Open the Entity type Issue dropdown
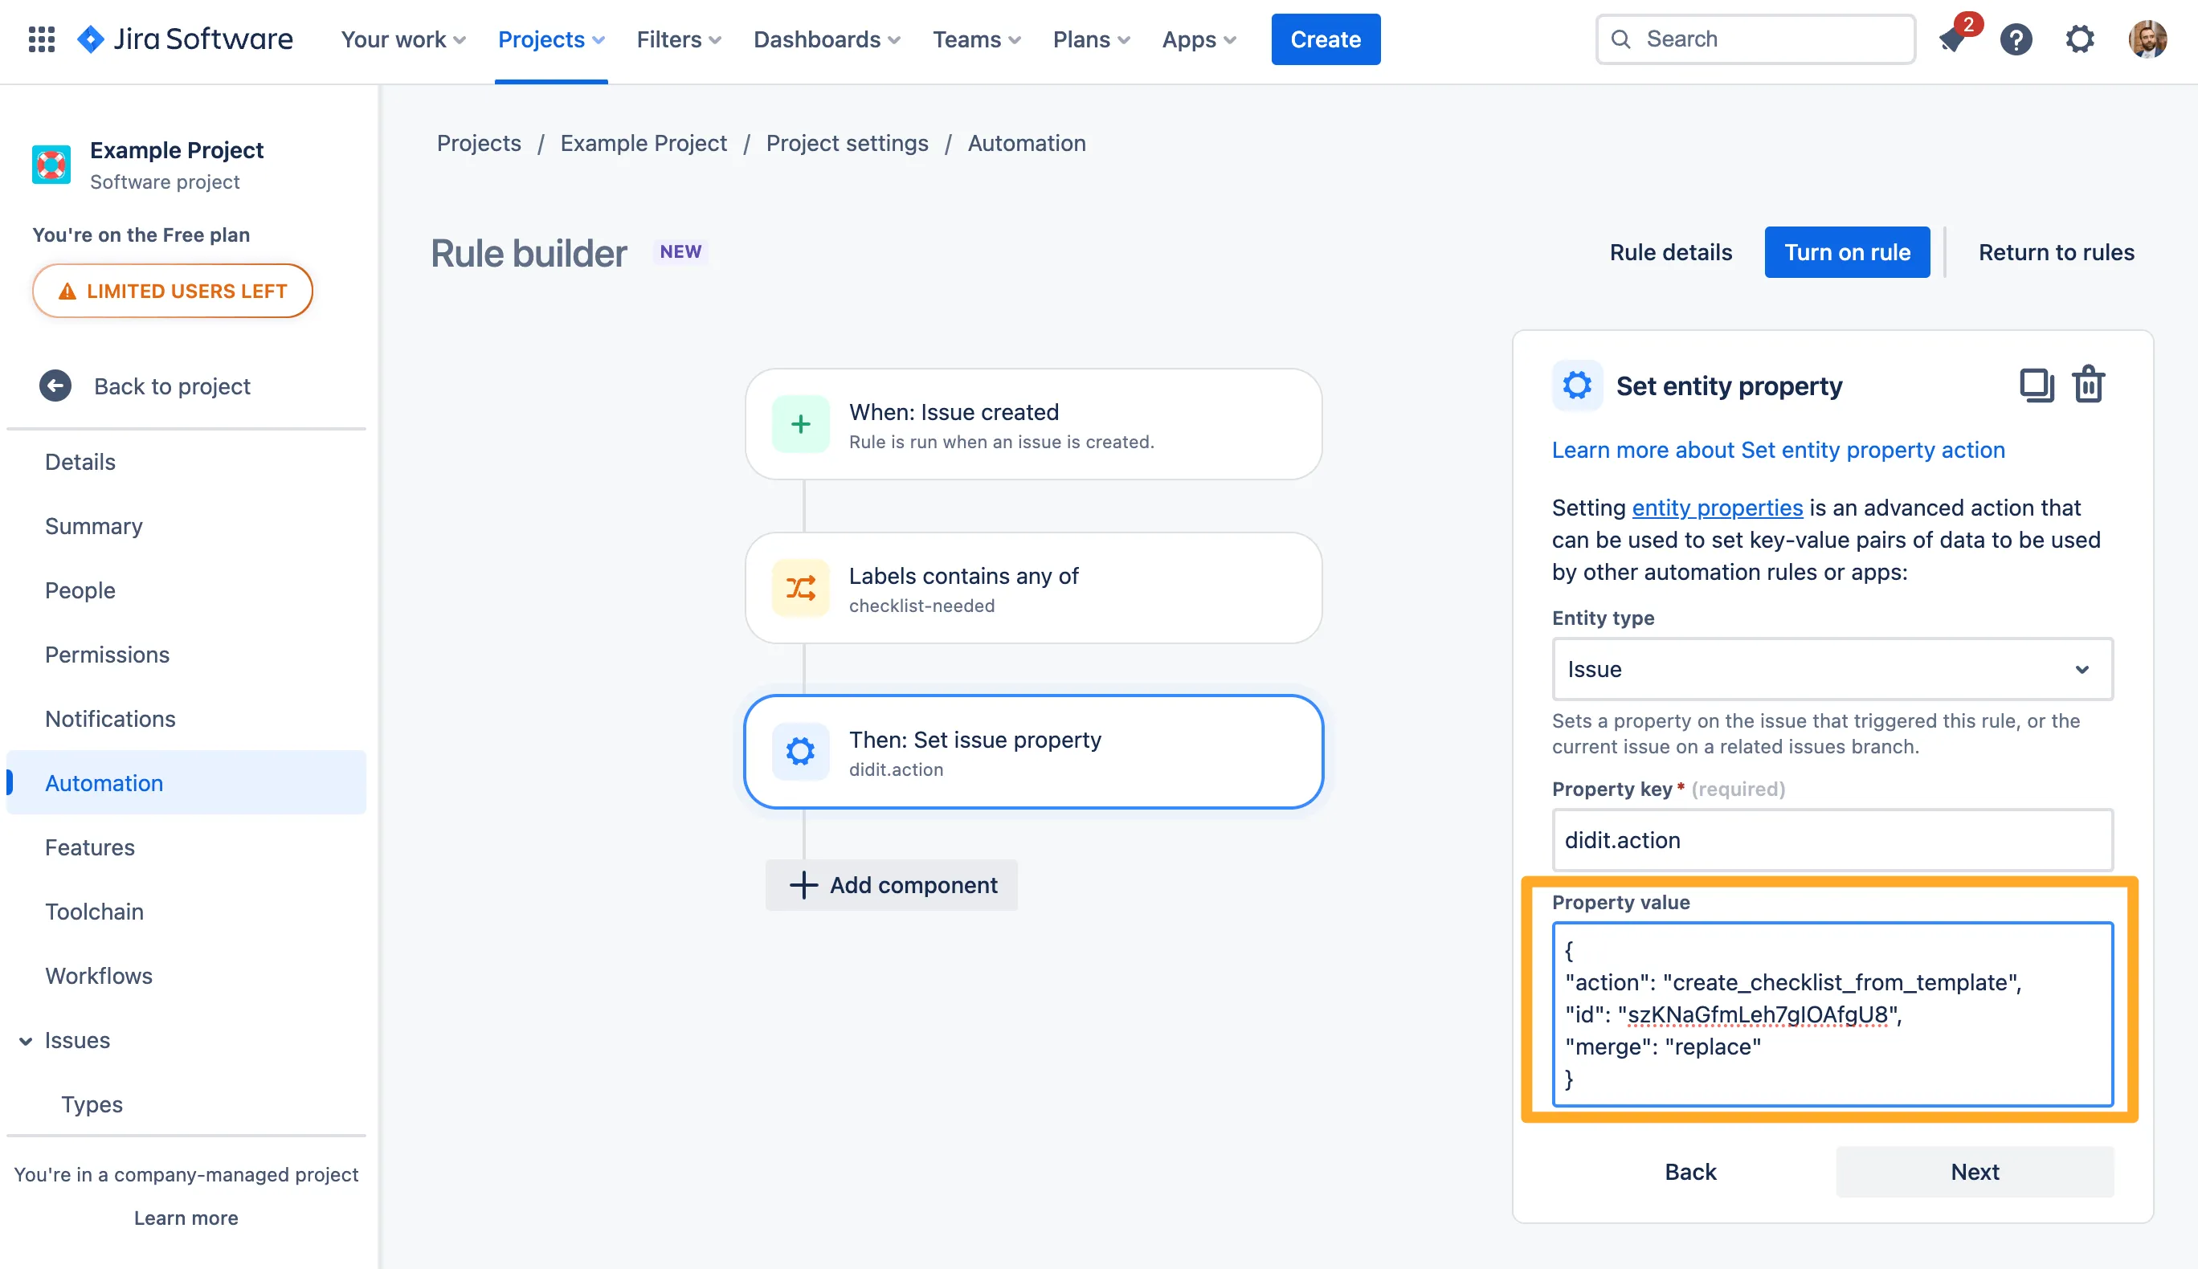 1831,669
